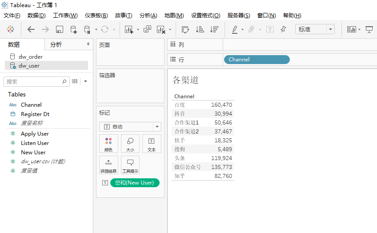Click the view data list icon beside search
This screenshot has width=377, height=233.
pyautogui.click(x=75, y=81)
